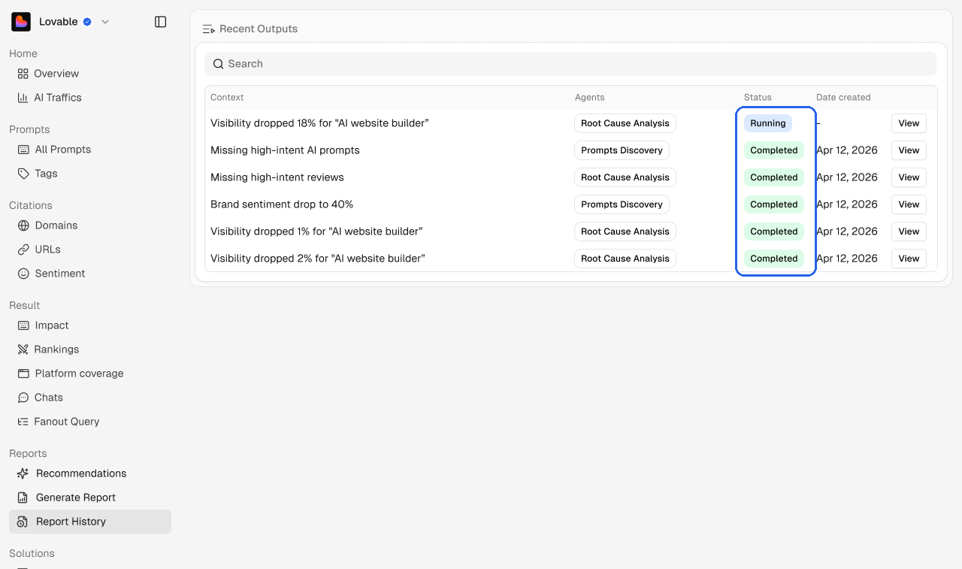Click the Platform coverage window icon
This screenshot has height=569, width=962.
pos(23,374)
